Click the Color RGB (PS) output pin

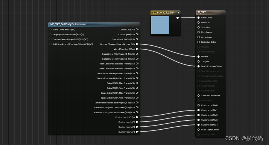coord(137,30)
